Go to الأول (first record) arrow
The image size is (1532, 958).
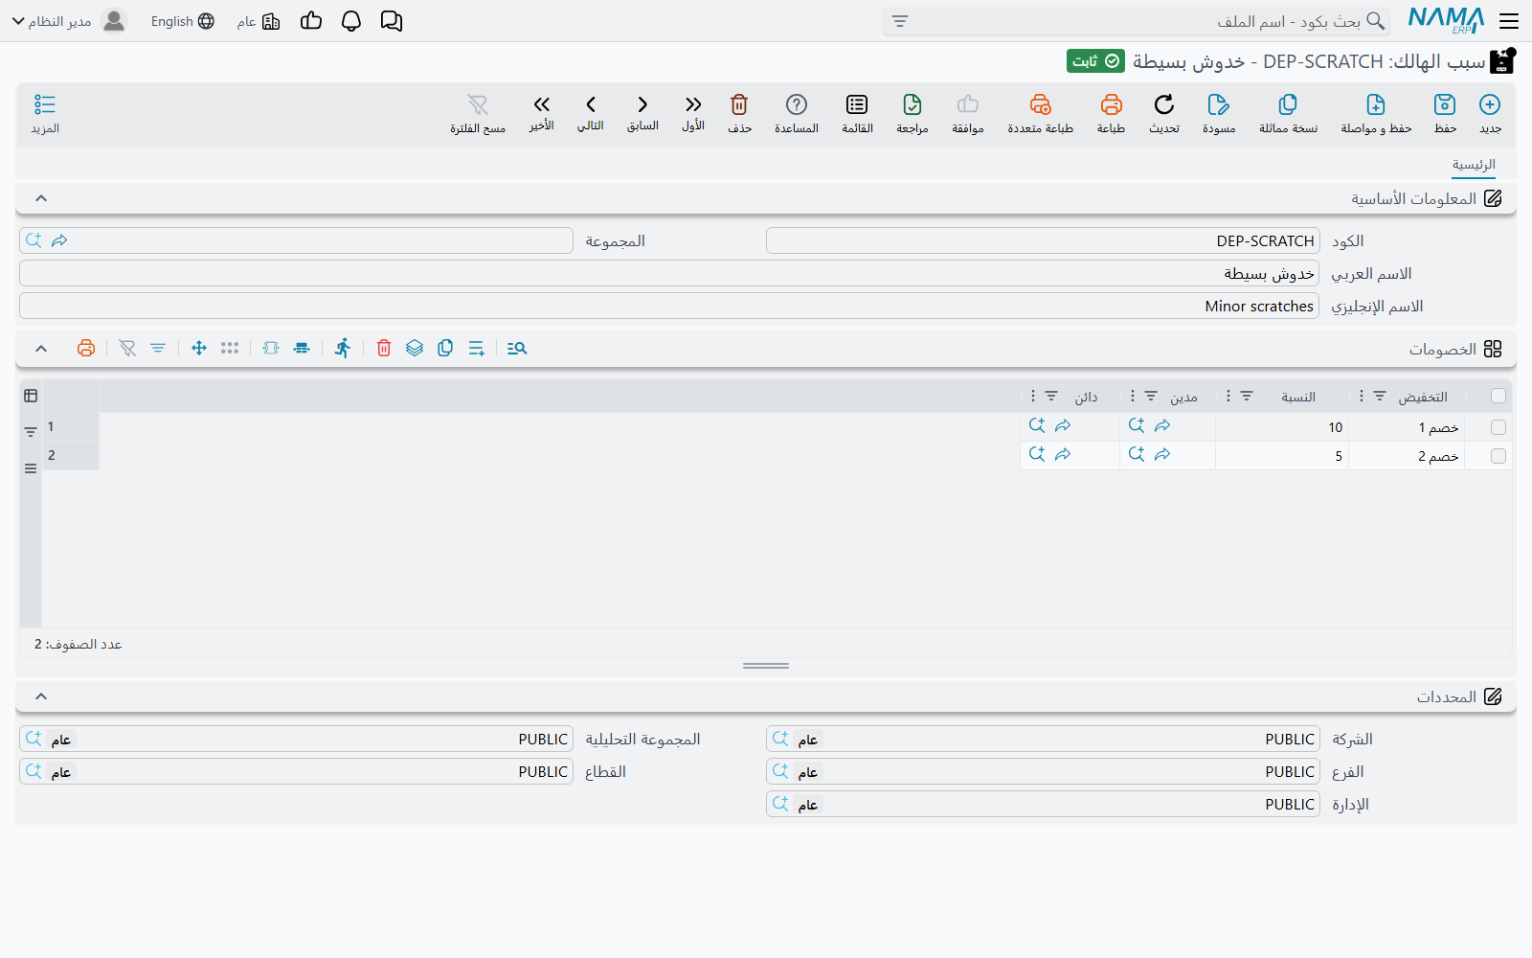coord(693,104)
